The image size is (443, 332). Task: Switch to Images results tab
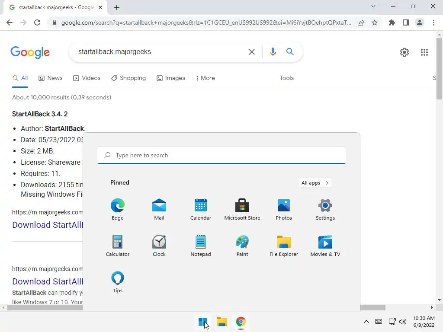coord(171,78)
